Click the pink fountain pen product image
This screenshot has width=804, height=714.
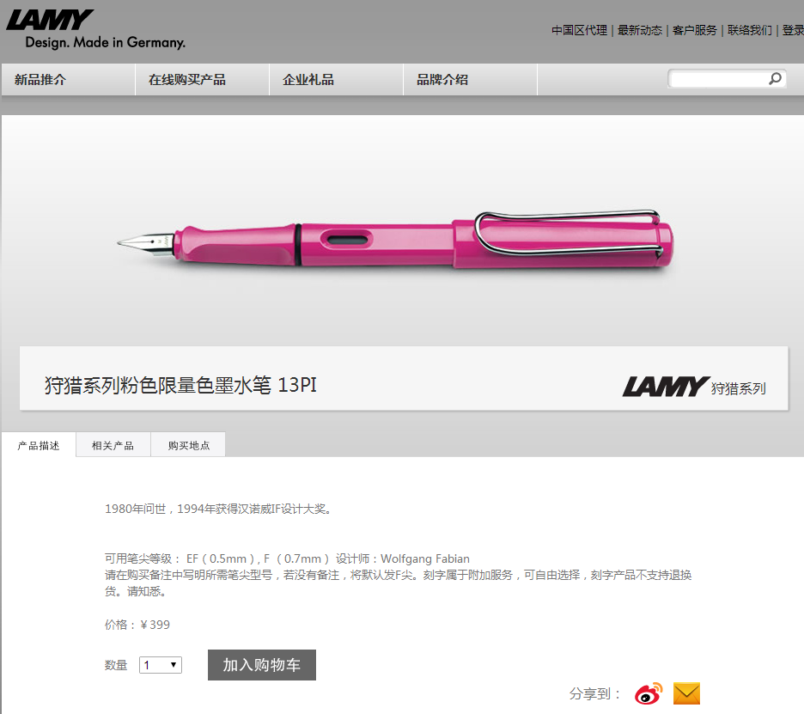coord(394,239)
